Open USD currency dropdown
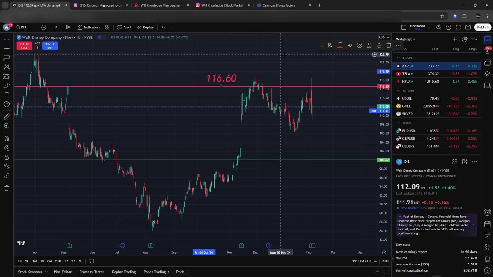 pyautogui.click(x=384, y=37)
